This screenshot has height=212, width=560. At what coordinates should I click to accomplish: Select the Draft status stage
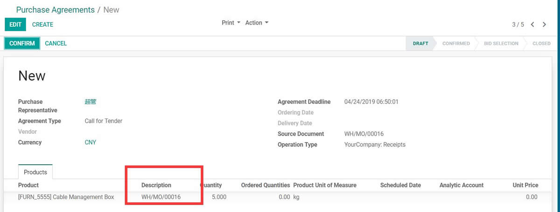[x=420, y=43]
